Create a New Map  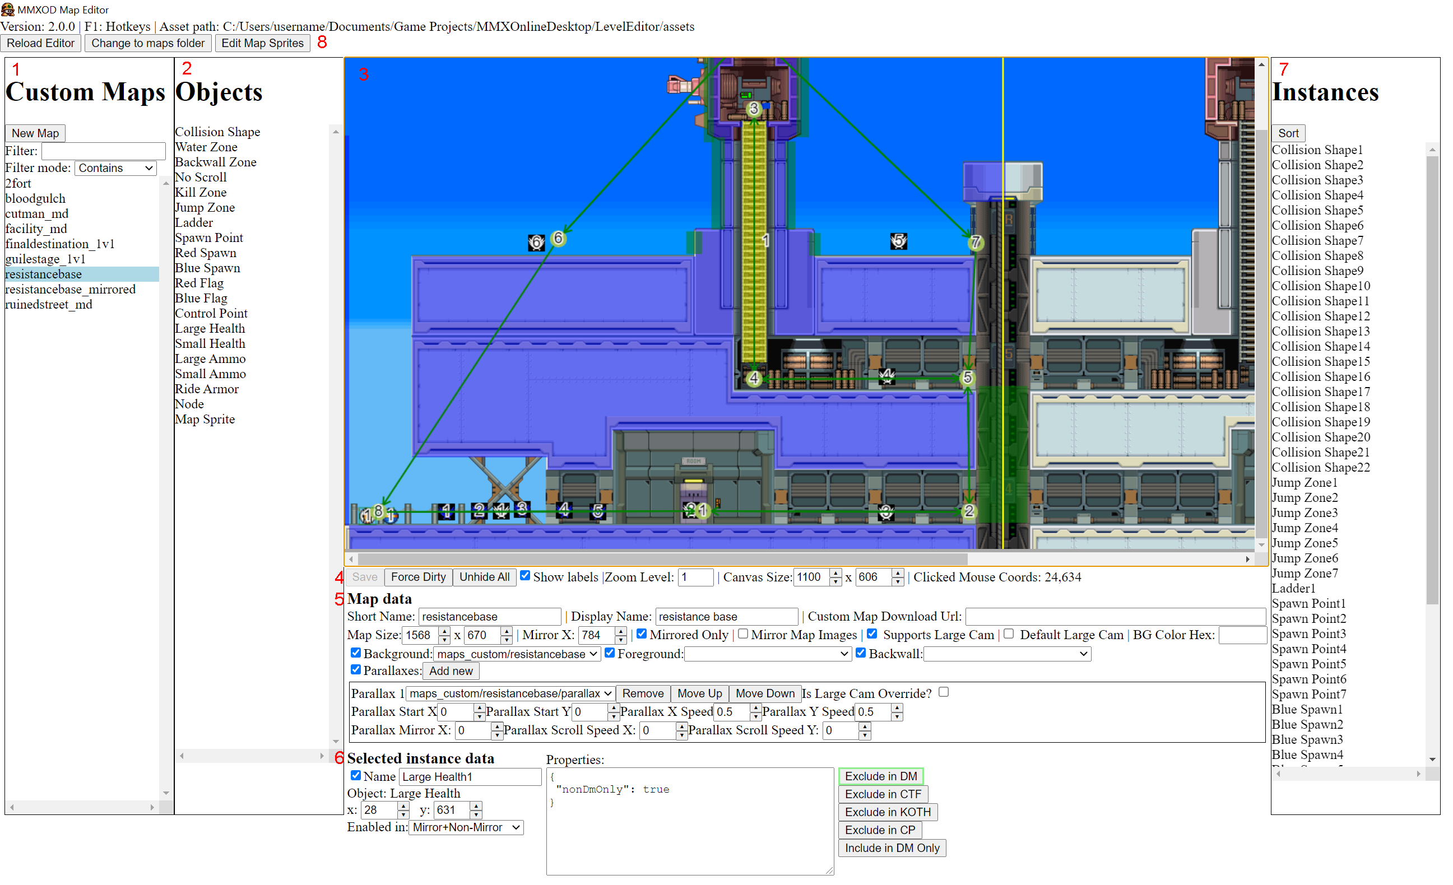tap(35, 134)
